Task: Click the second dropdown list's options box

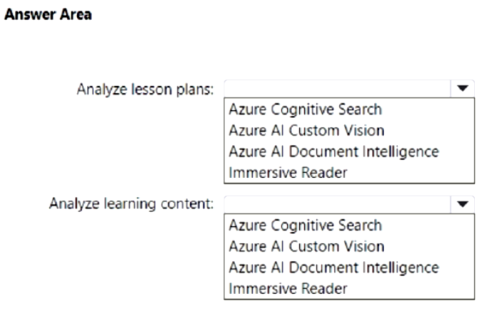Action: click(x=349, y=257)
